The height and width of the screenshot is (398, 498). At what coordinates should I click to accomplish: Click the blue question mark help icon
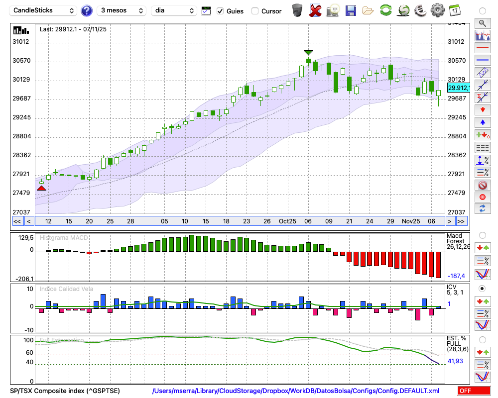coord(87,10)
